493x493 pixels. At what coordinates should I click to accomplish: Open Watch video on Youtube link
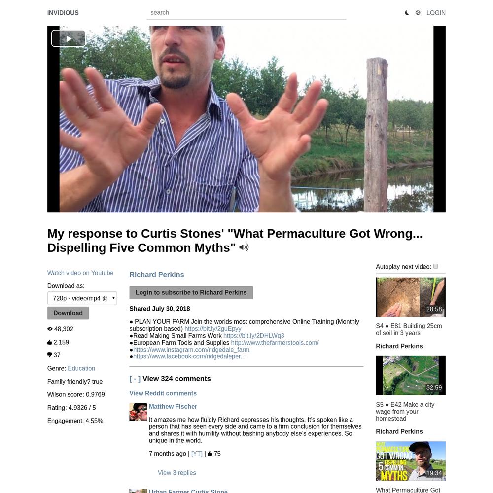point(80,273)
